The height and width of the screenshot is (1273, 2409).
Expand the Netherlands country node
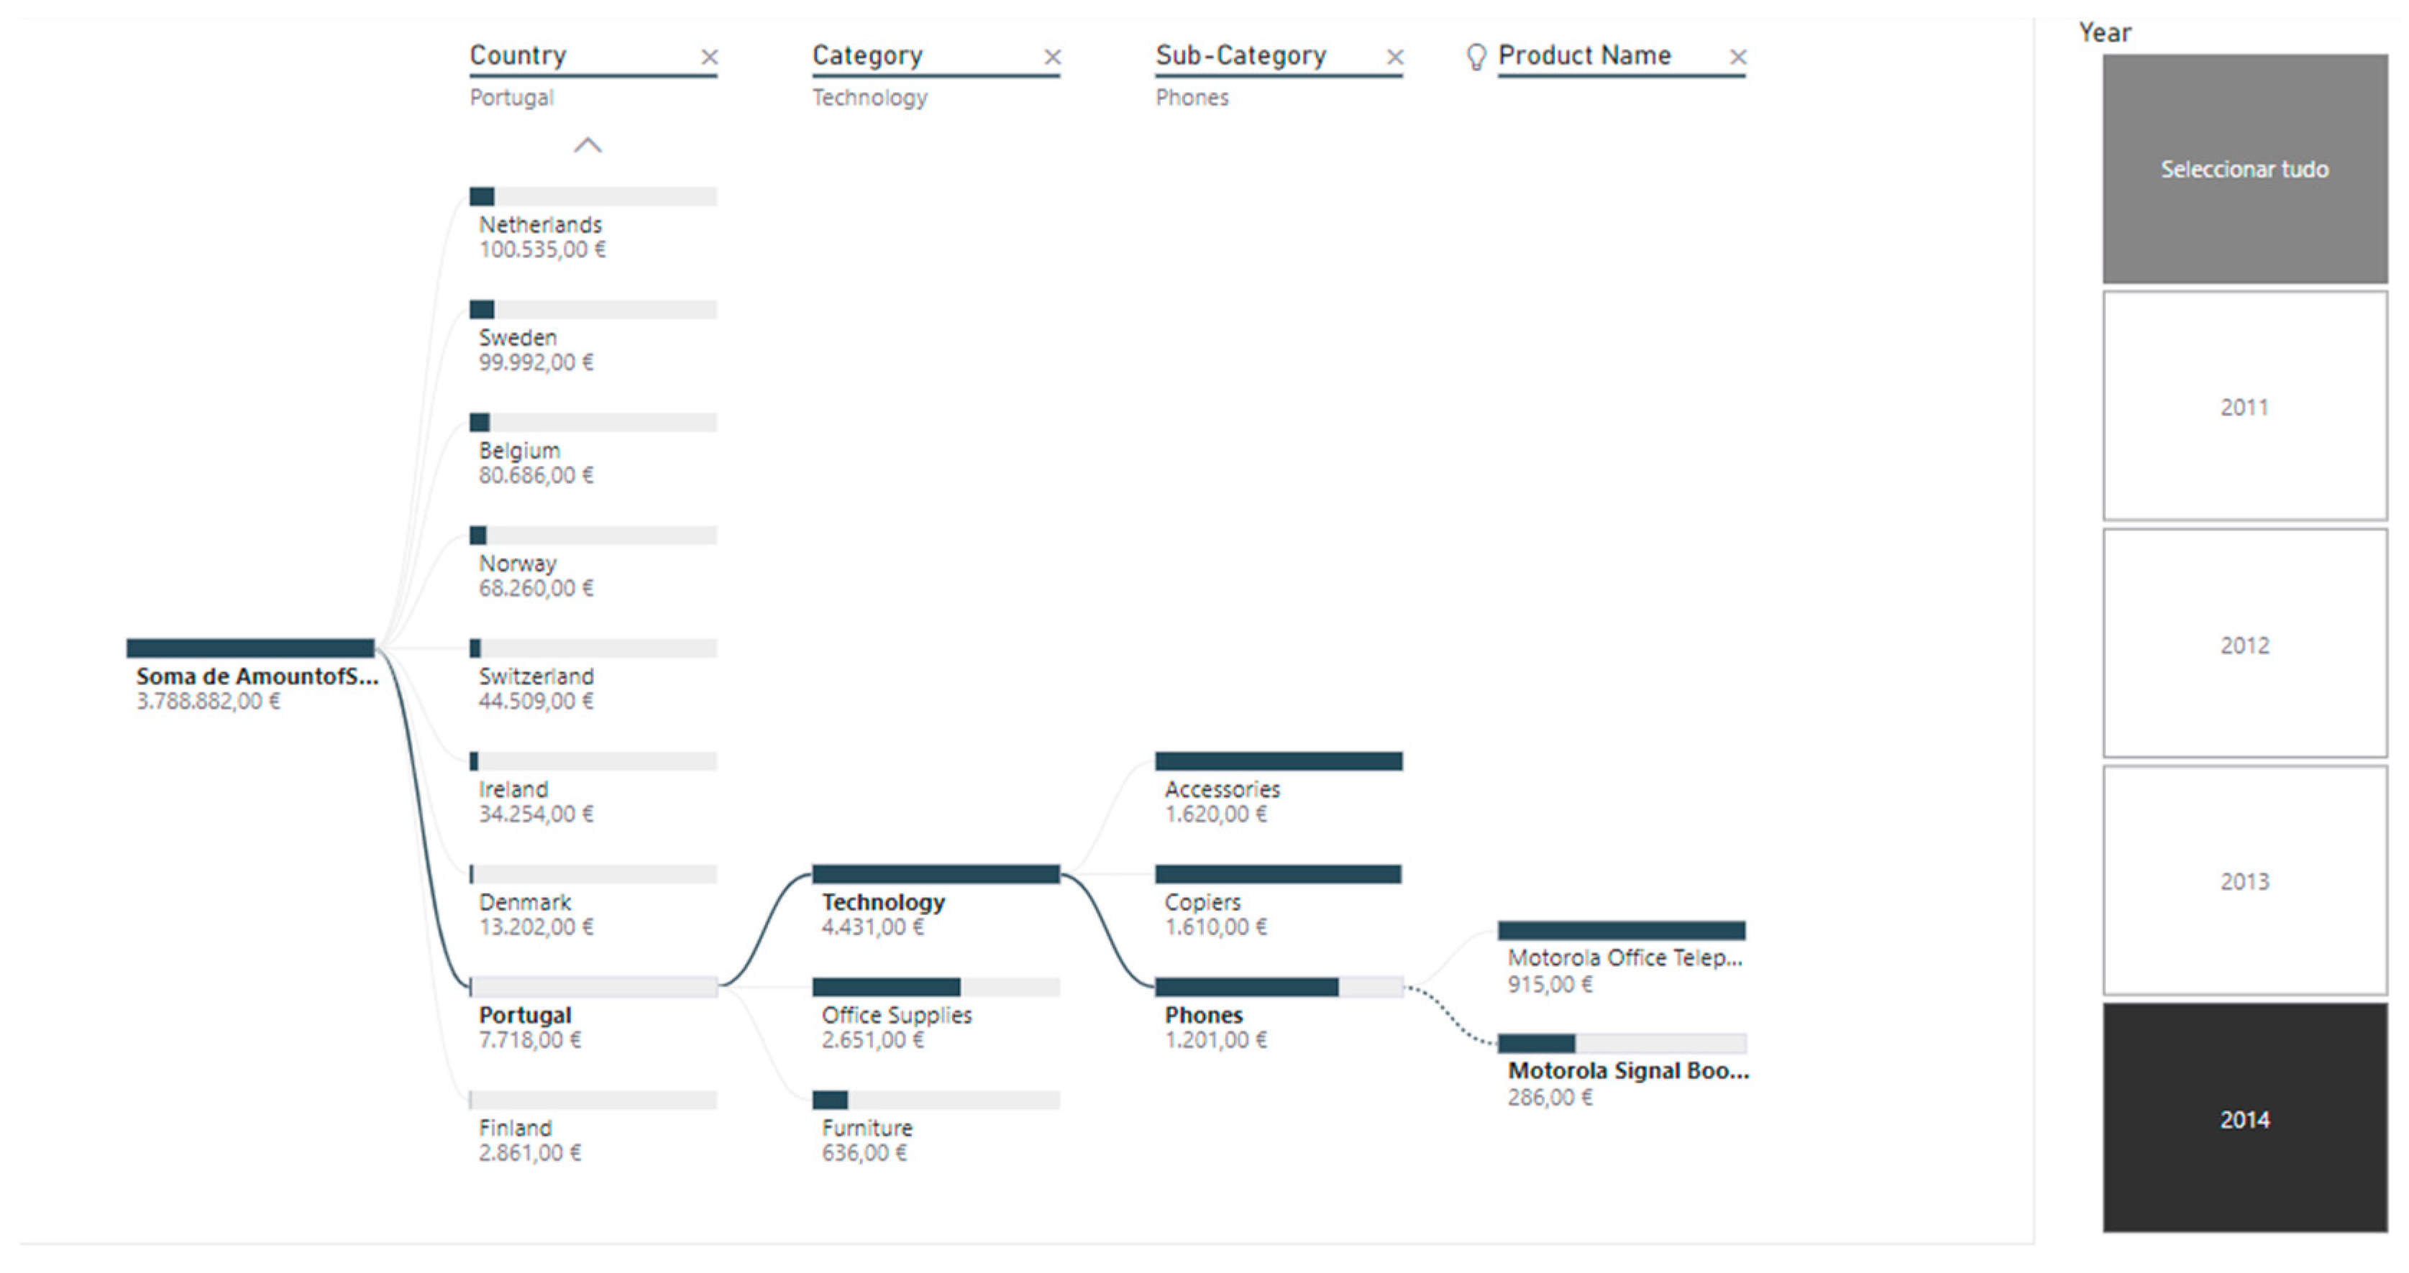coord(593,197)
